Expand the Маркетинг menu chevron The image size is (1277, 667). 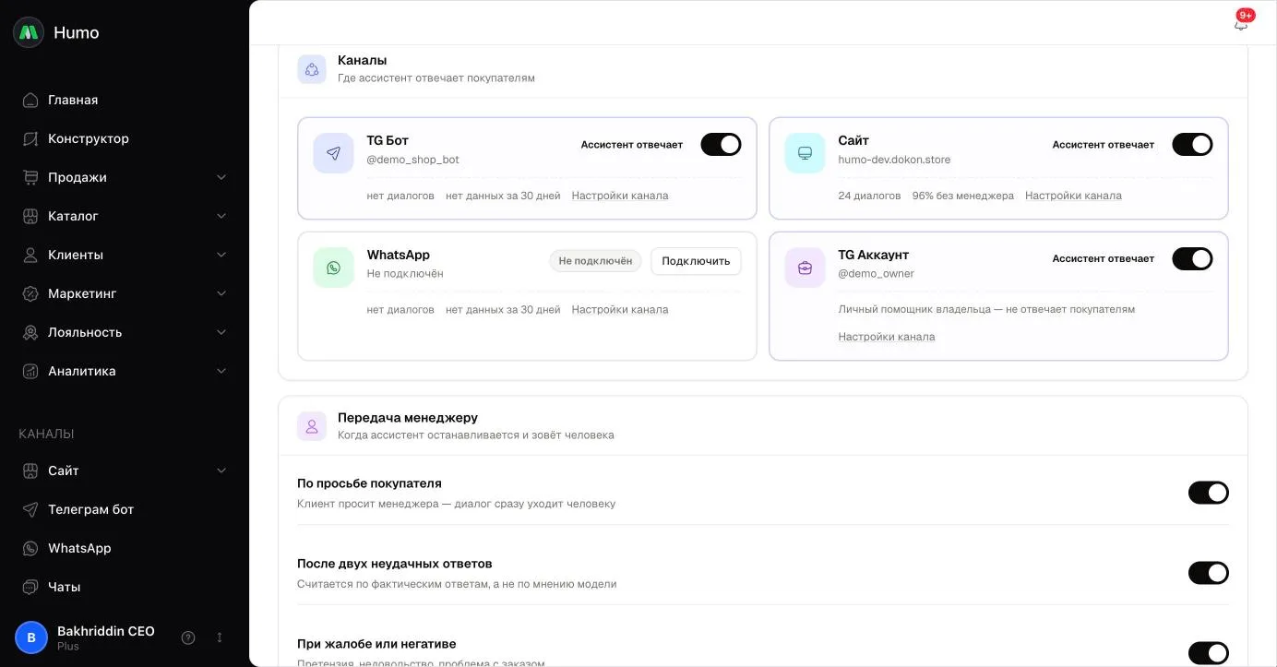pyautogui.click(x=221, y=293)
